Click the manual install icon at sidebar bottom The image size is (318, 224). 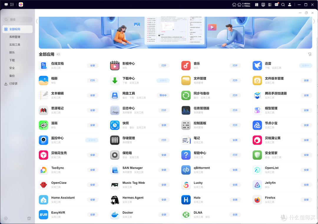(29, 218)
